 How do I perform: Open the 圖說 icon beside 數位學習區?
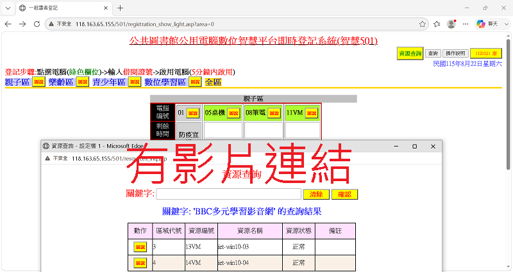tap(195, 82)
